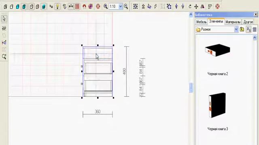Viewport: 259px width, 145px height.
Task: Click the blue arrow pointer toolbar icon
Action: [x=149, y=6]
